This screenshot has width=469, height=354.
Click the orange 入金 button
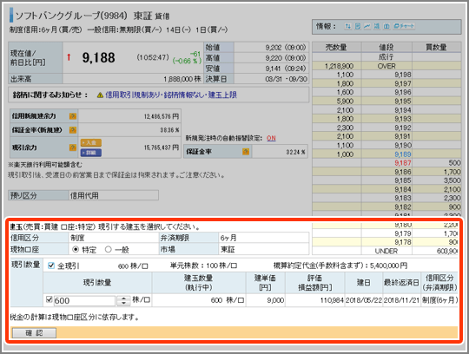tap(91, 142)
